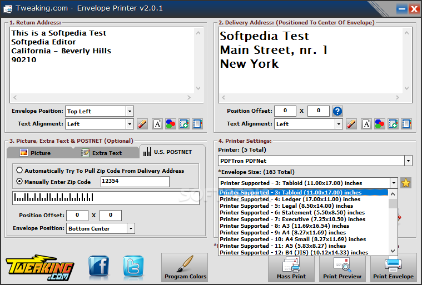Clear return address with eraser icon

[142, 124]
